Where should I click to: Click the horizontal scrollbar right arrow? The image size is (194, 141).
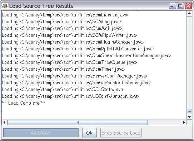click(184, 122)
